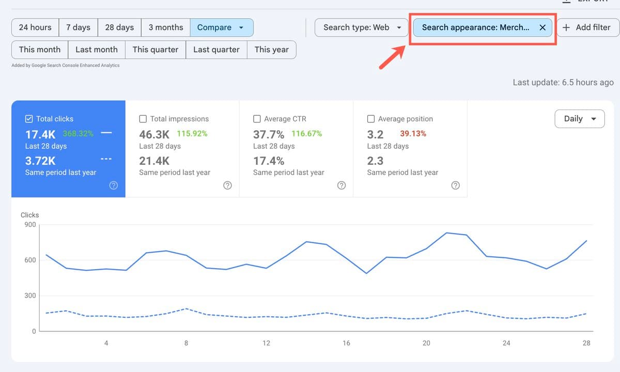Select the 24 hours date range
The image size is (620, 372).
35,27
